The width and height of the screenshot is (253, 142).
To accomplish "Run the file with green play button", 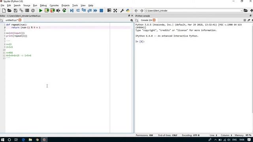I will pos(41,11).
